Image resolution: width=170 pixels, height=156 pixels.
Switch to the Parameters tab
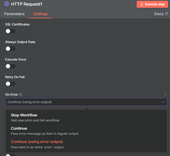(14, 14)
